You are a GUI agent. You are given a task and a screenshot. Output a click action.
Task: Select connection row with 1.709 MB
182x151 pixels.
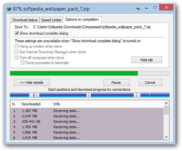click(x=87, y=127)
